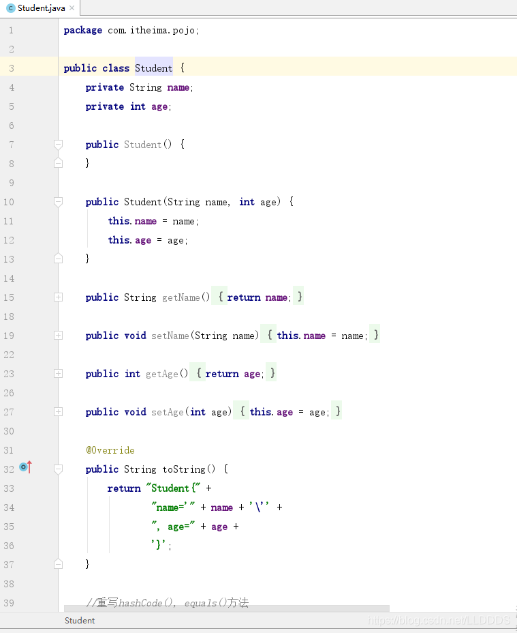Open the Student.java editor tab
Screen dimensions: 517x633
pos(40,8)
